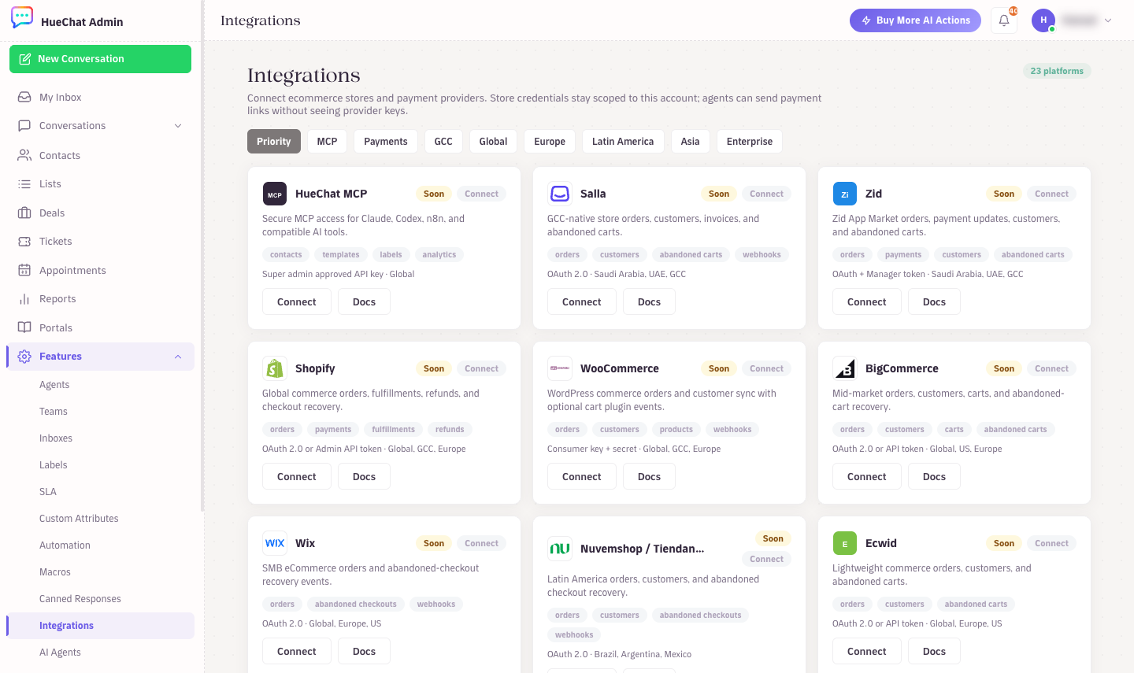Switch to the MCP filter tab
The width and height of the screenshot is (1134, 673).
coord(327,142)
